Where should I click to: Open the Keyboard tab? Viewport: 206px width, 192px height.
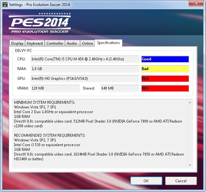pos(35,43)
